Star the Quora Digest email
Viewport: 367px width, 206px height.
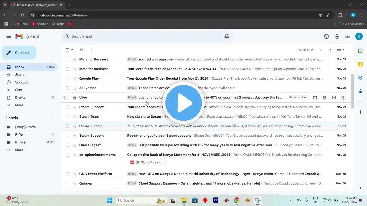75,145
